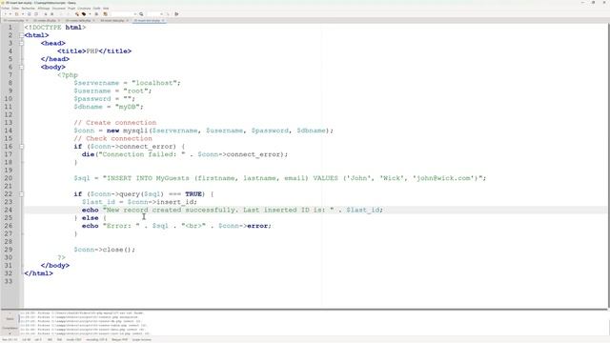Open the first (File) menu in menu bar
The height and width of the screenshot is (343, 610).
pos(5,9)
